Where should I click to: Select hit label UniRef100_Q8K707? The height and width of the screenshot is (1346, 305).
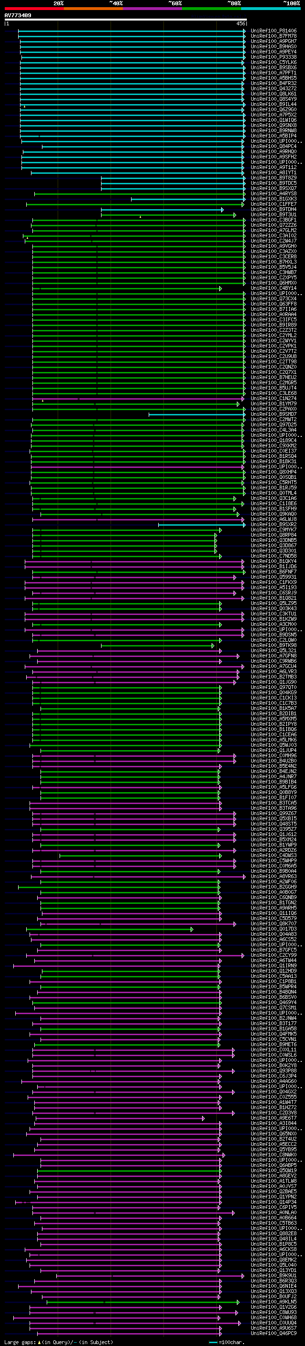click(274, 924)
